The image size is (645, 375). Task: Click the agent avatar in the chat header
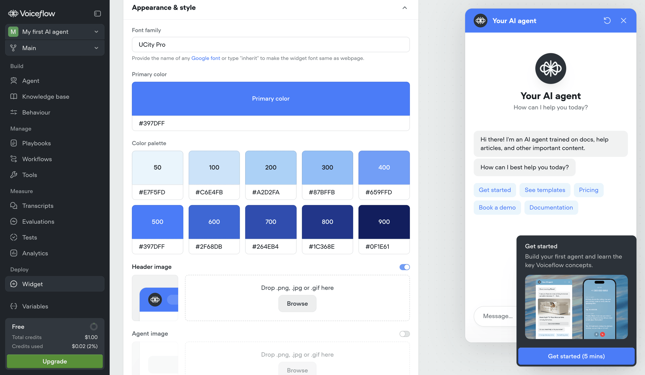click(481, 21)
